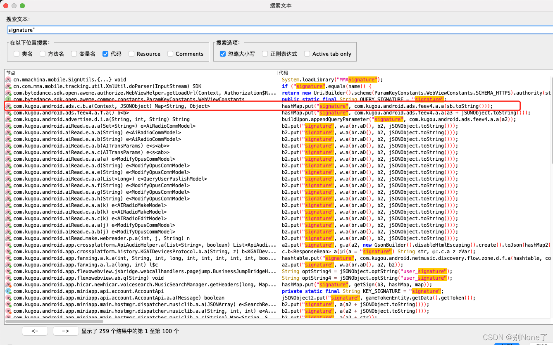Image resolution: width=553 pixels, height=345 pixels.
Task: Enable the 正则表达式 option
Action: 265,54
